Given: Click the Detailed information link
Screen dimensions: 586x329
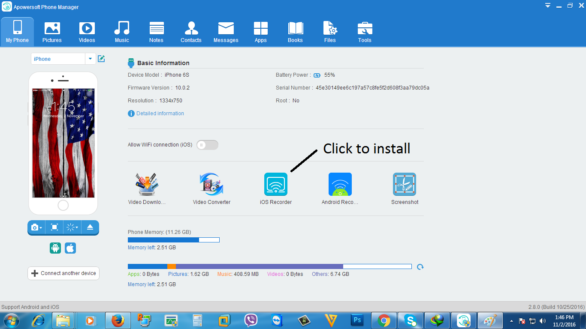Looking at the screenshot, I should click(x=160, y=114).
